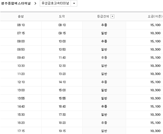This screenshot has height=134, width=163.
Task: Select the 13:00 departure time
Action: tap(21, 90)
